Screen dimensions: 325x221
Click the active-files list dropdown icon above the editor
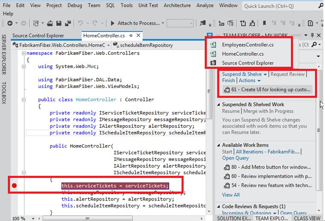[209, 35]
